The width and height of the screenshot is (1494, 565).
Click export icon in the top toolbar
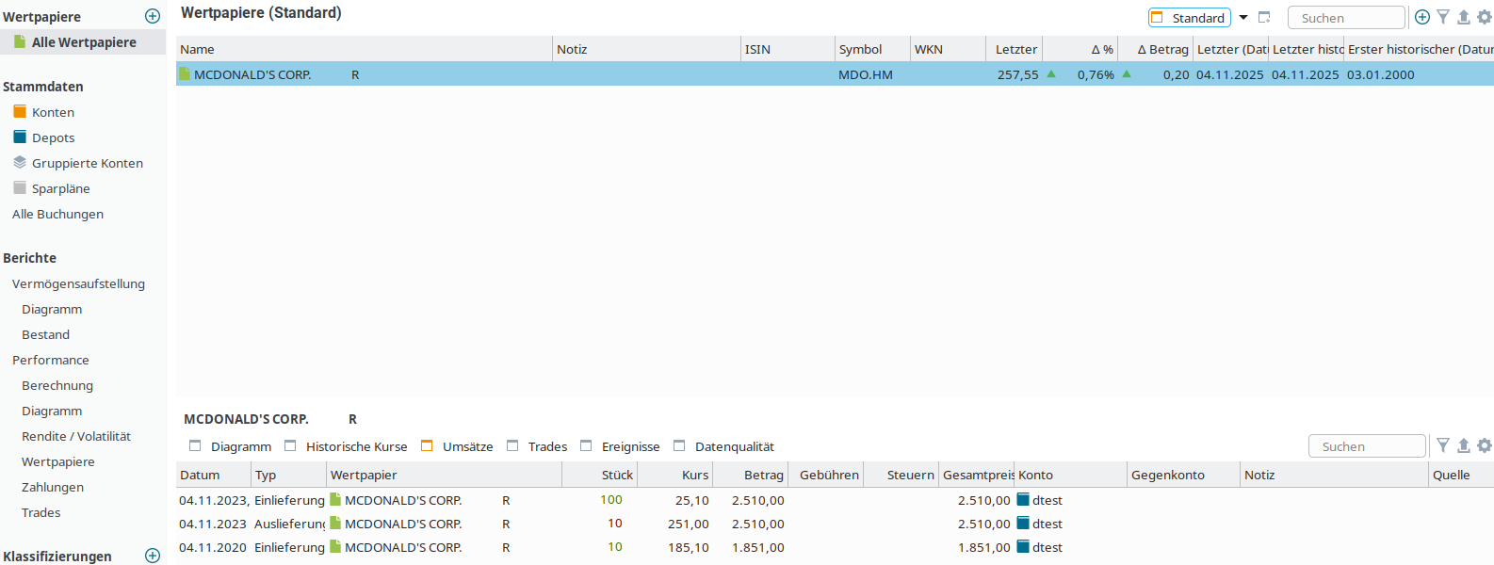pyautogui.click(x=1464, y=17)
